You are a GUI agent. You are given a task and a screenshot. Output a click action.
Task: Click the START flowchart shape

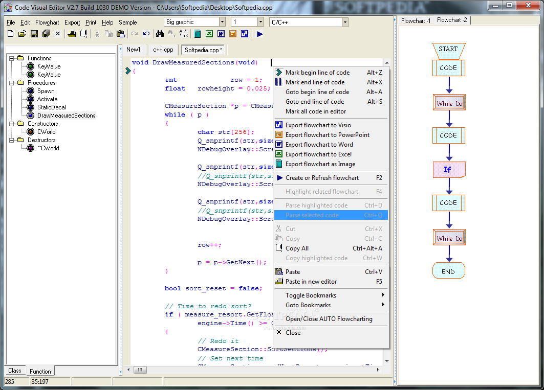click(449, 51)
